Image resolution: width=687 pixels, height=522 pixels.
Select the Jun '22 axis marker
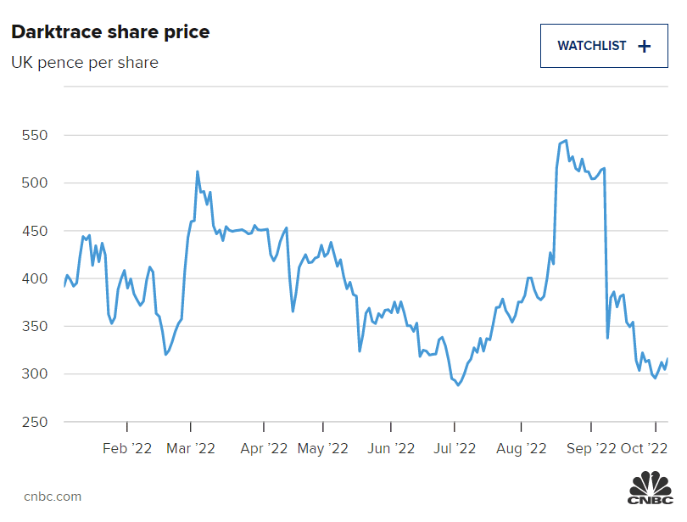tap(390, 447)
